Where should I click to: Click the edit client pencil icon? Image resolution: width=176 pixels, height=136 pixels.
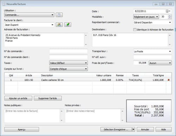[68, 25]
